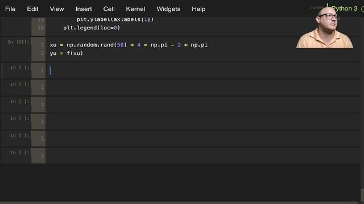Open the Edit menu

pyautogui.click(x=32, y=9)
